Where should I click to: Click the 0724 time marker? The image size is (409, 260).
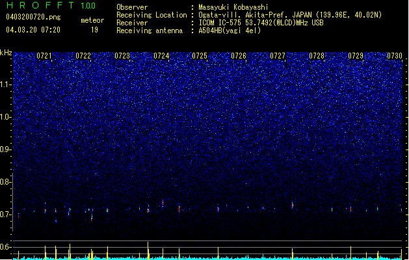point(161,56)
